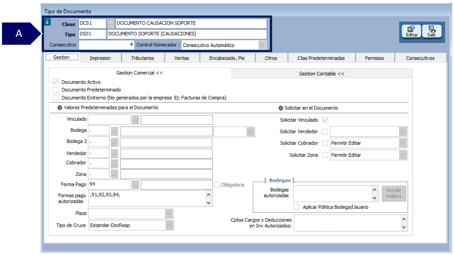
Task: Open the Forma Pago lookup ellipsis button
Action: pos(135,185)
